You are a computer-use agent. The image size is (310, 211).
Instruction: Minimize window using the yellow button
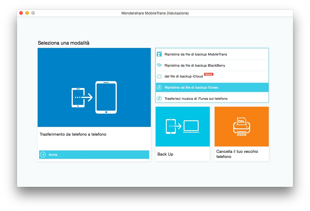pos(27,13)
